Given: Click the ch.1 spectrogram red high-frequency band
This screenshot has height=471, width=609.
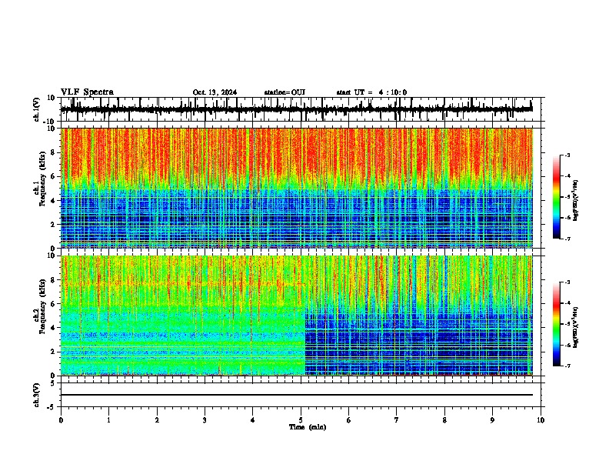Looking at the screenshot, I should click(x=297, y=155).
